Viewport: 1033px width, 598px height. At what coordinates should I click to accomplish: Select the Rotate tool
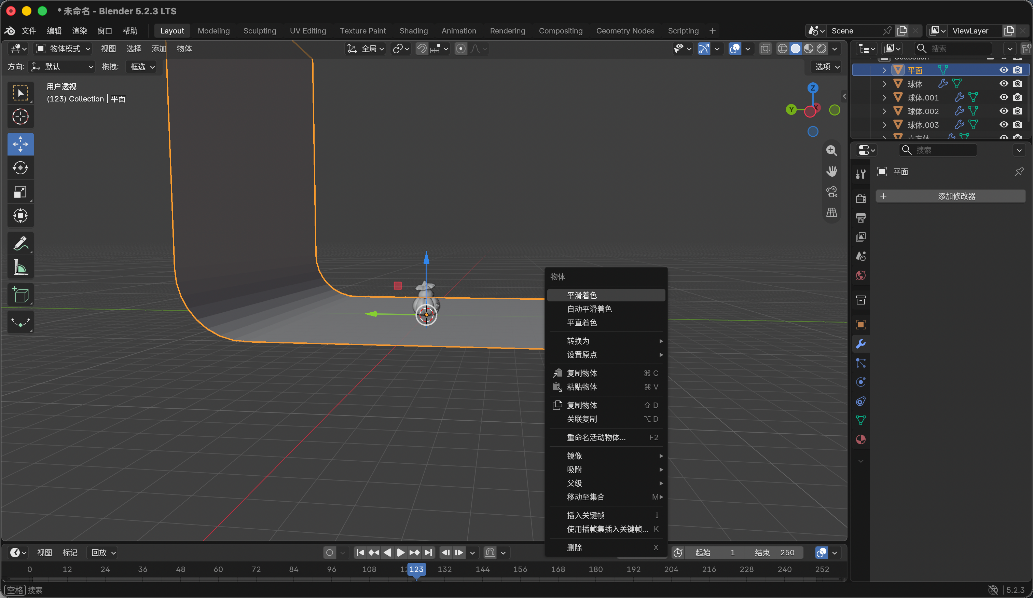(20, 168)
